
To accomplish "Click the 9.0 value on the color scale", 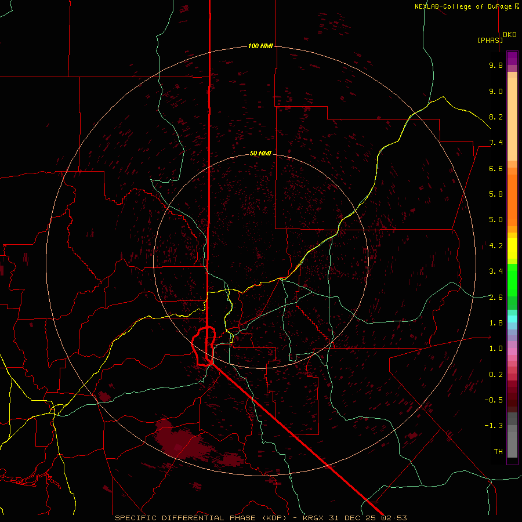I will pos(496,91).
